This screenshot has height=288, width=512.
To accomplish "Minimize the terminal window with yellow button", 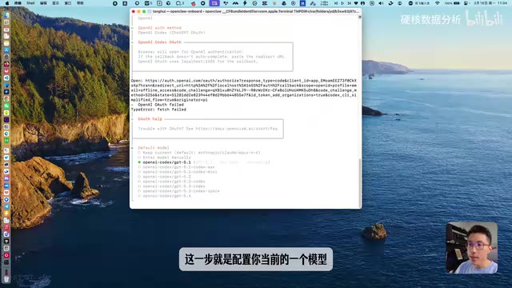I will [x=138, y=11].
